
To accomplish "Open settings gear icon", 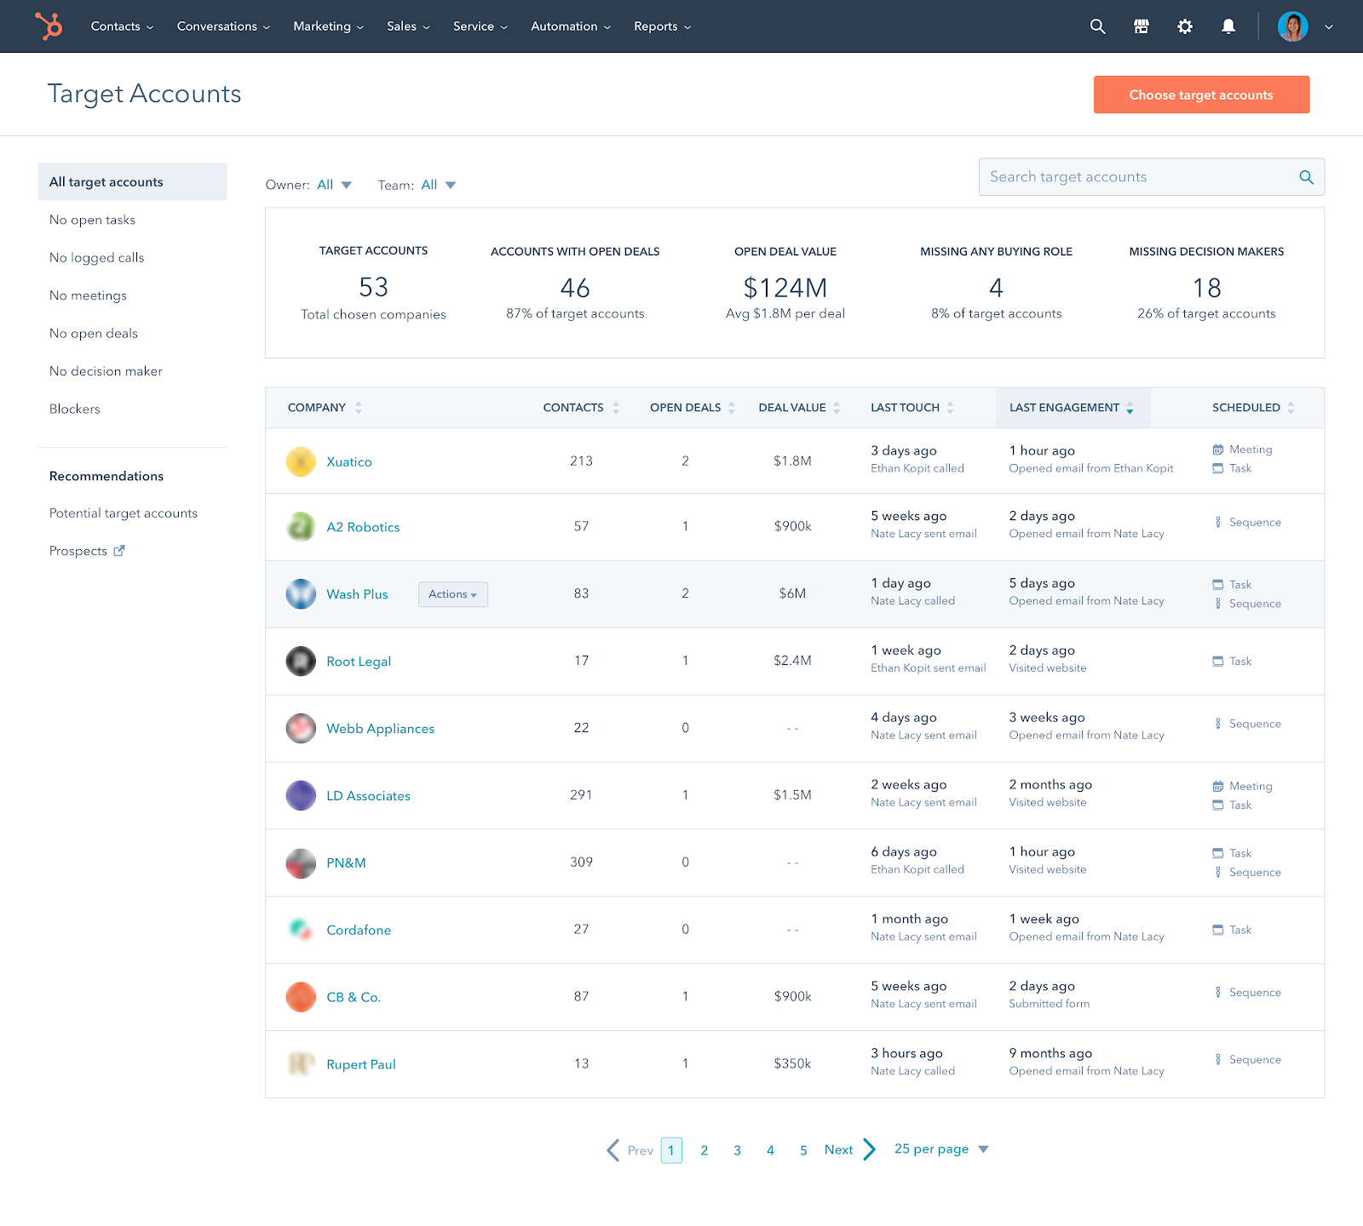I will coord(1184,26).
